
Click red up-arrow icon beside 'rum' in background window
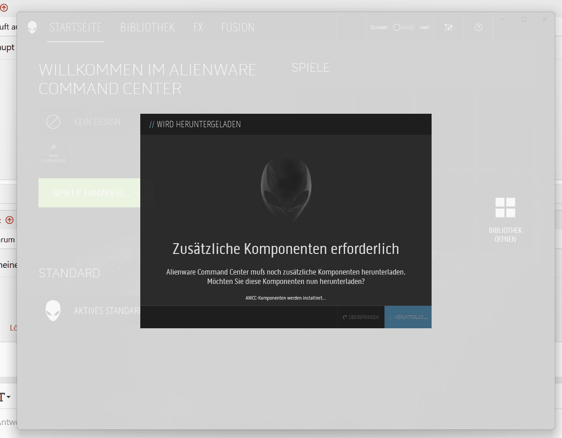point(9,220)
